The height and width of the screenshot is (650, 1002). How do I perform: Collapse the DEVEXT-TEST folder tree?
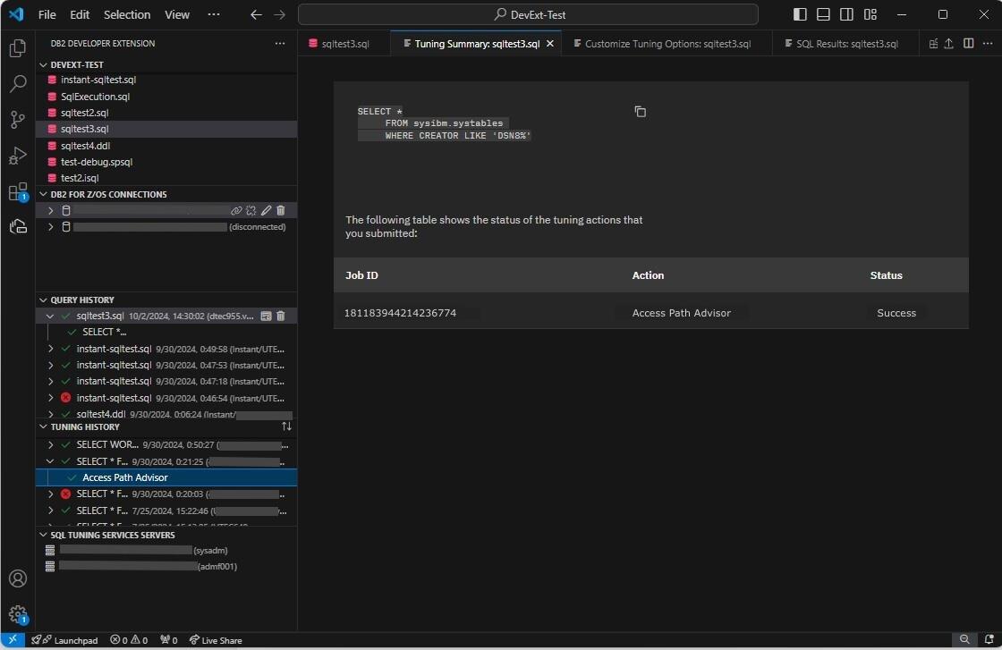click(x=42, y=64)
